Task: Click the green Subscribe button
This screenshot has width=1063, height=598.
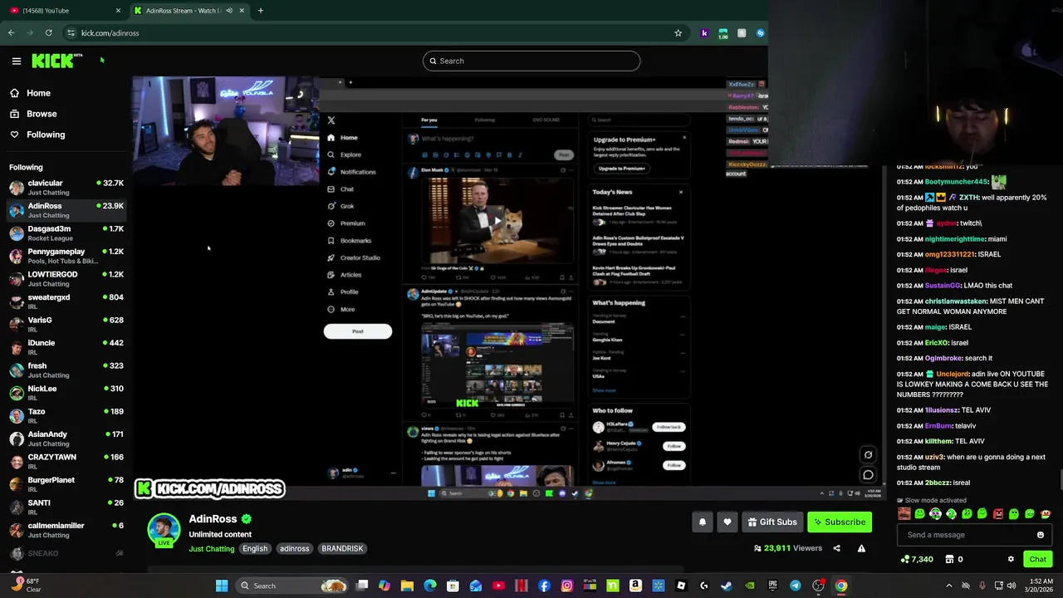Action: [840, 522]
